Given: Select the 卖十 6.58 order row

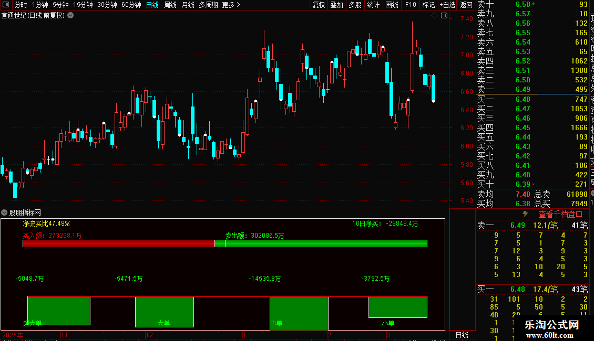Looking at the screenshot, I should 532,4.
